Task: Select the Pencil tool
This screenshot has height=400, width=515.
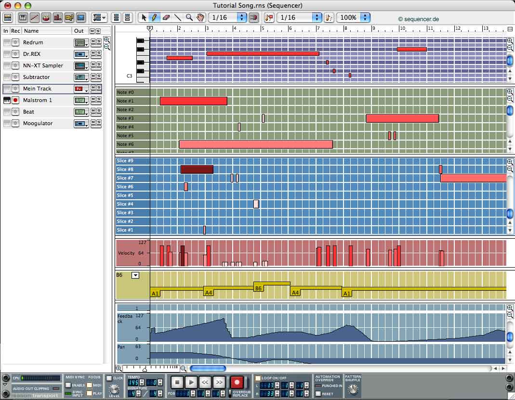Action: [x=155, y=17]
